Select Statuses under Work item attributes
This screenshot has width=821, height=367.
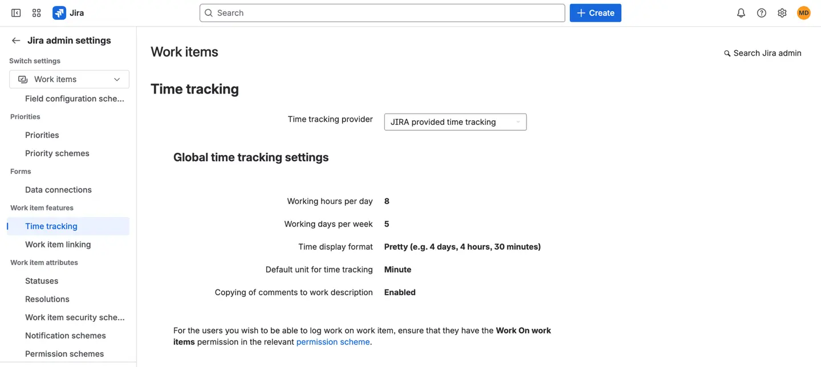coord(41,280)
